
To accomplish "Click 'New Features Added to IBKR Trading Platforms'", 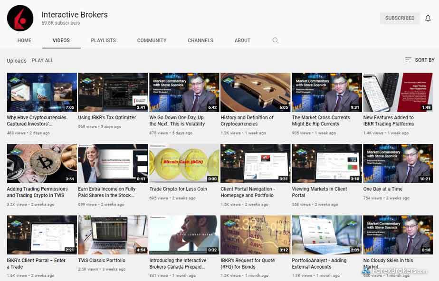I will [x=388, y=121].
